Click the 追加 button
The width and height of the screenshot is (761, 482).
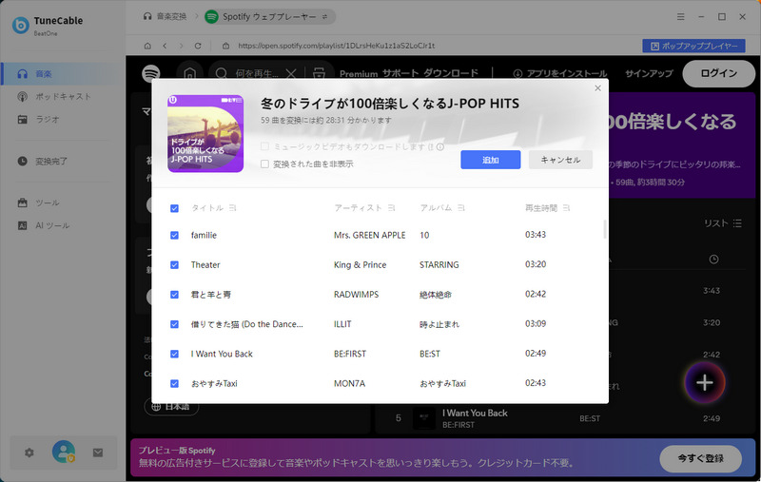click(490, 160)
